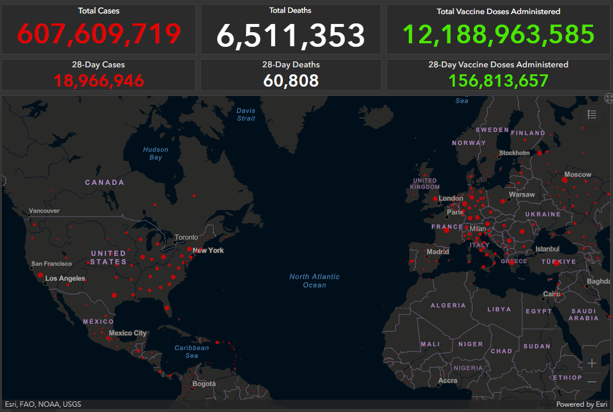
Task: Click the Mexico City map label
Action: click(128, 333)
